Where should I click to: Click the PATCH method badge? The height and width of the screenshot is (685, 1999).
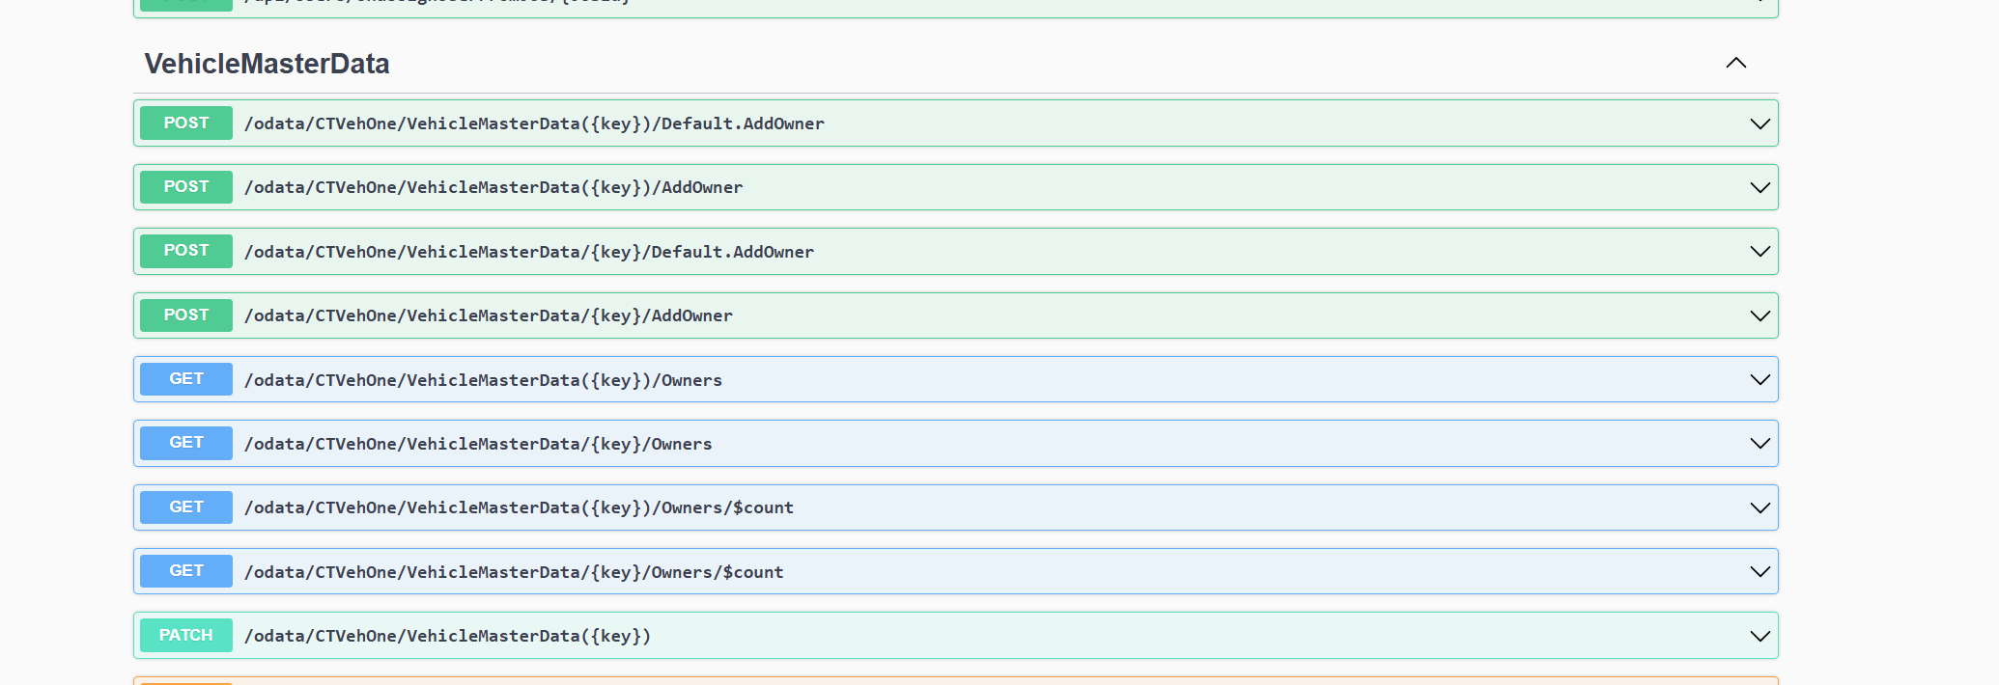pos(185,636)
